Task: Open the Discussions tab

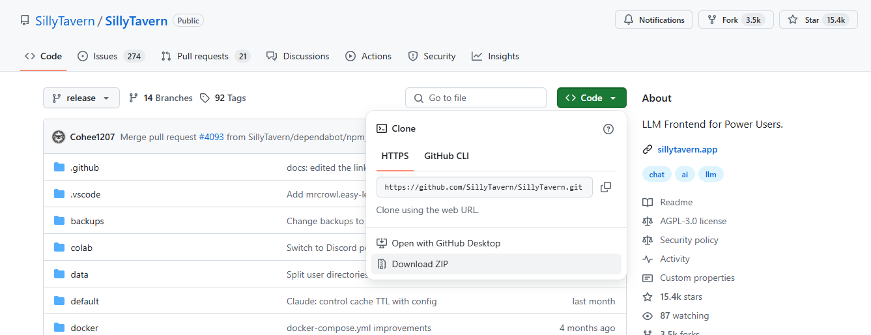Action: click(298, 56)
